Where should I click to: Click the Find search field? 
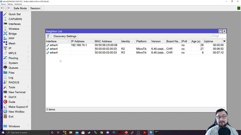(219, 36)
